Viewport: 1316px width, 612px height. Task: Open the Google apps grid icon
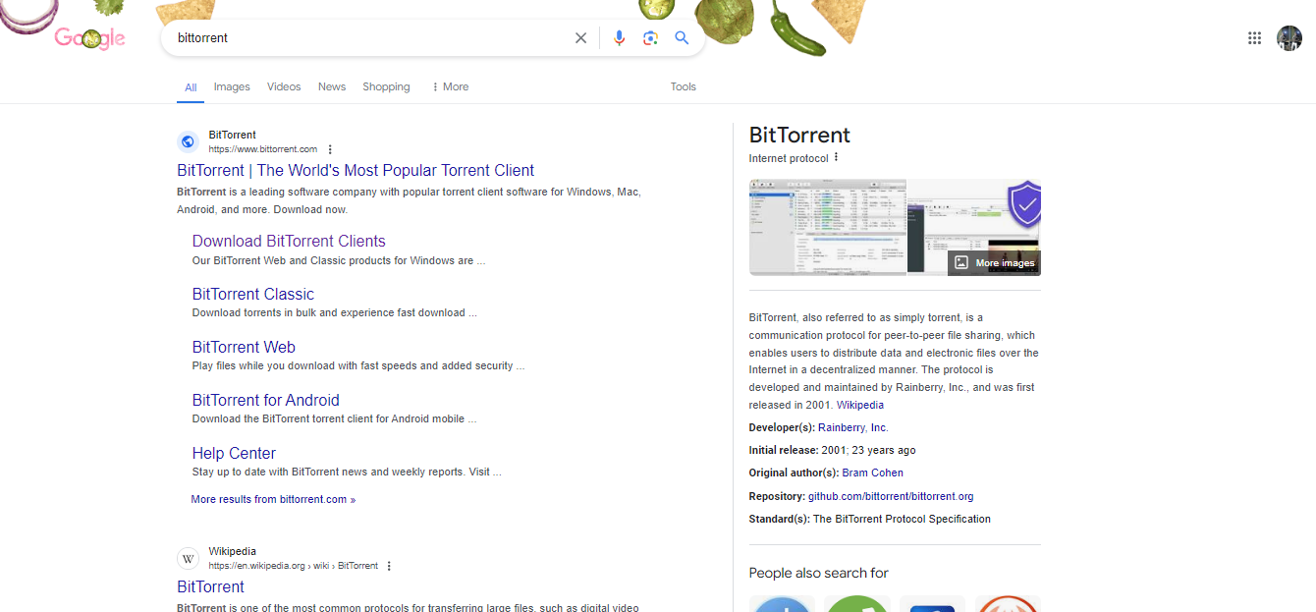coord(1254,38)
